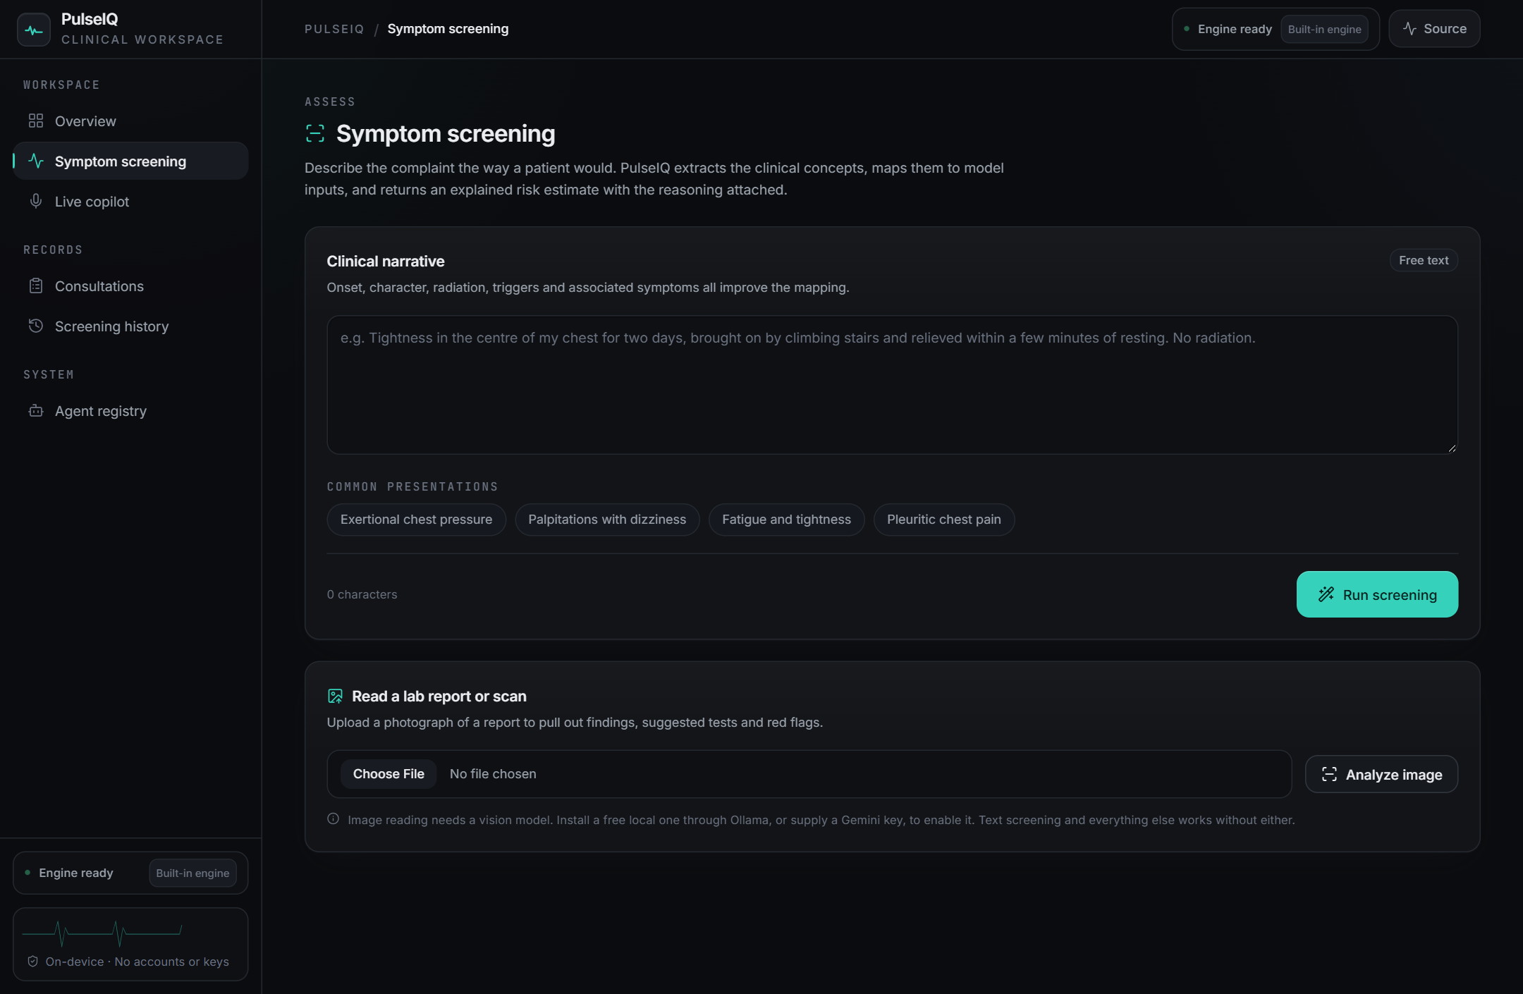Click the wand icon in Run screening
Screen dimensions: 1523x994
coord(1326,594)
